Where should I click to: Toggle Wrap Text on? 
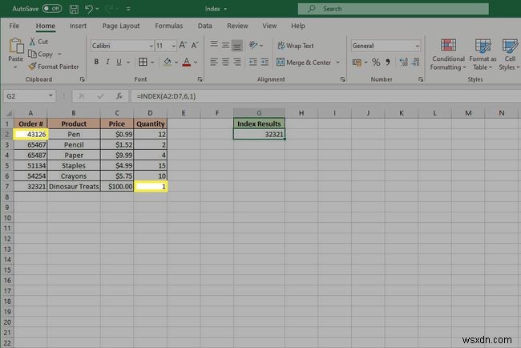coord(296,46)
